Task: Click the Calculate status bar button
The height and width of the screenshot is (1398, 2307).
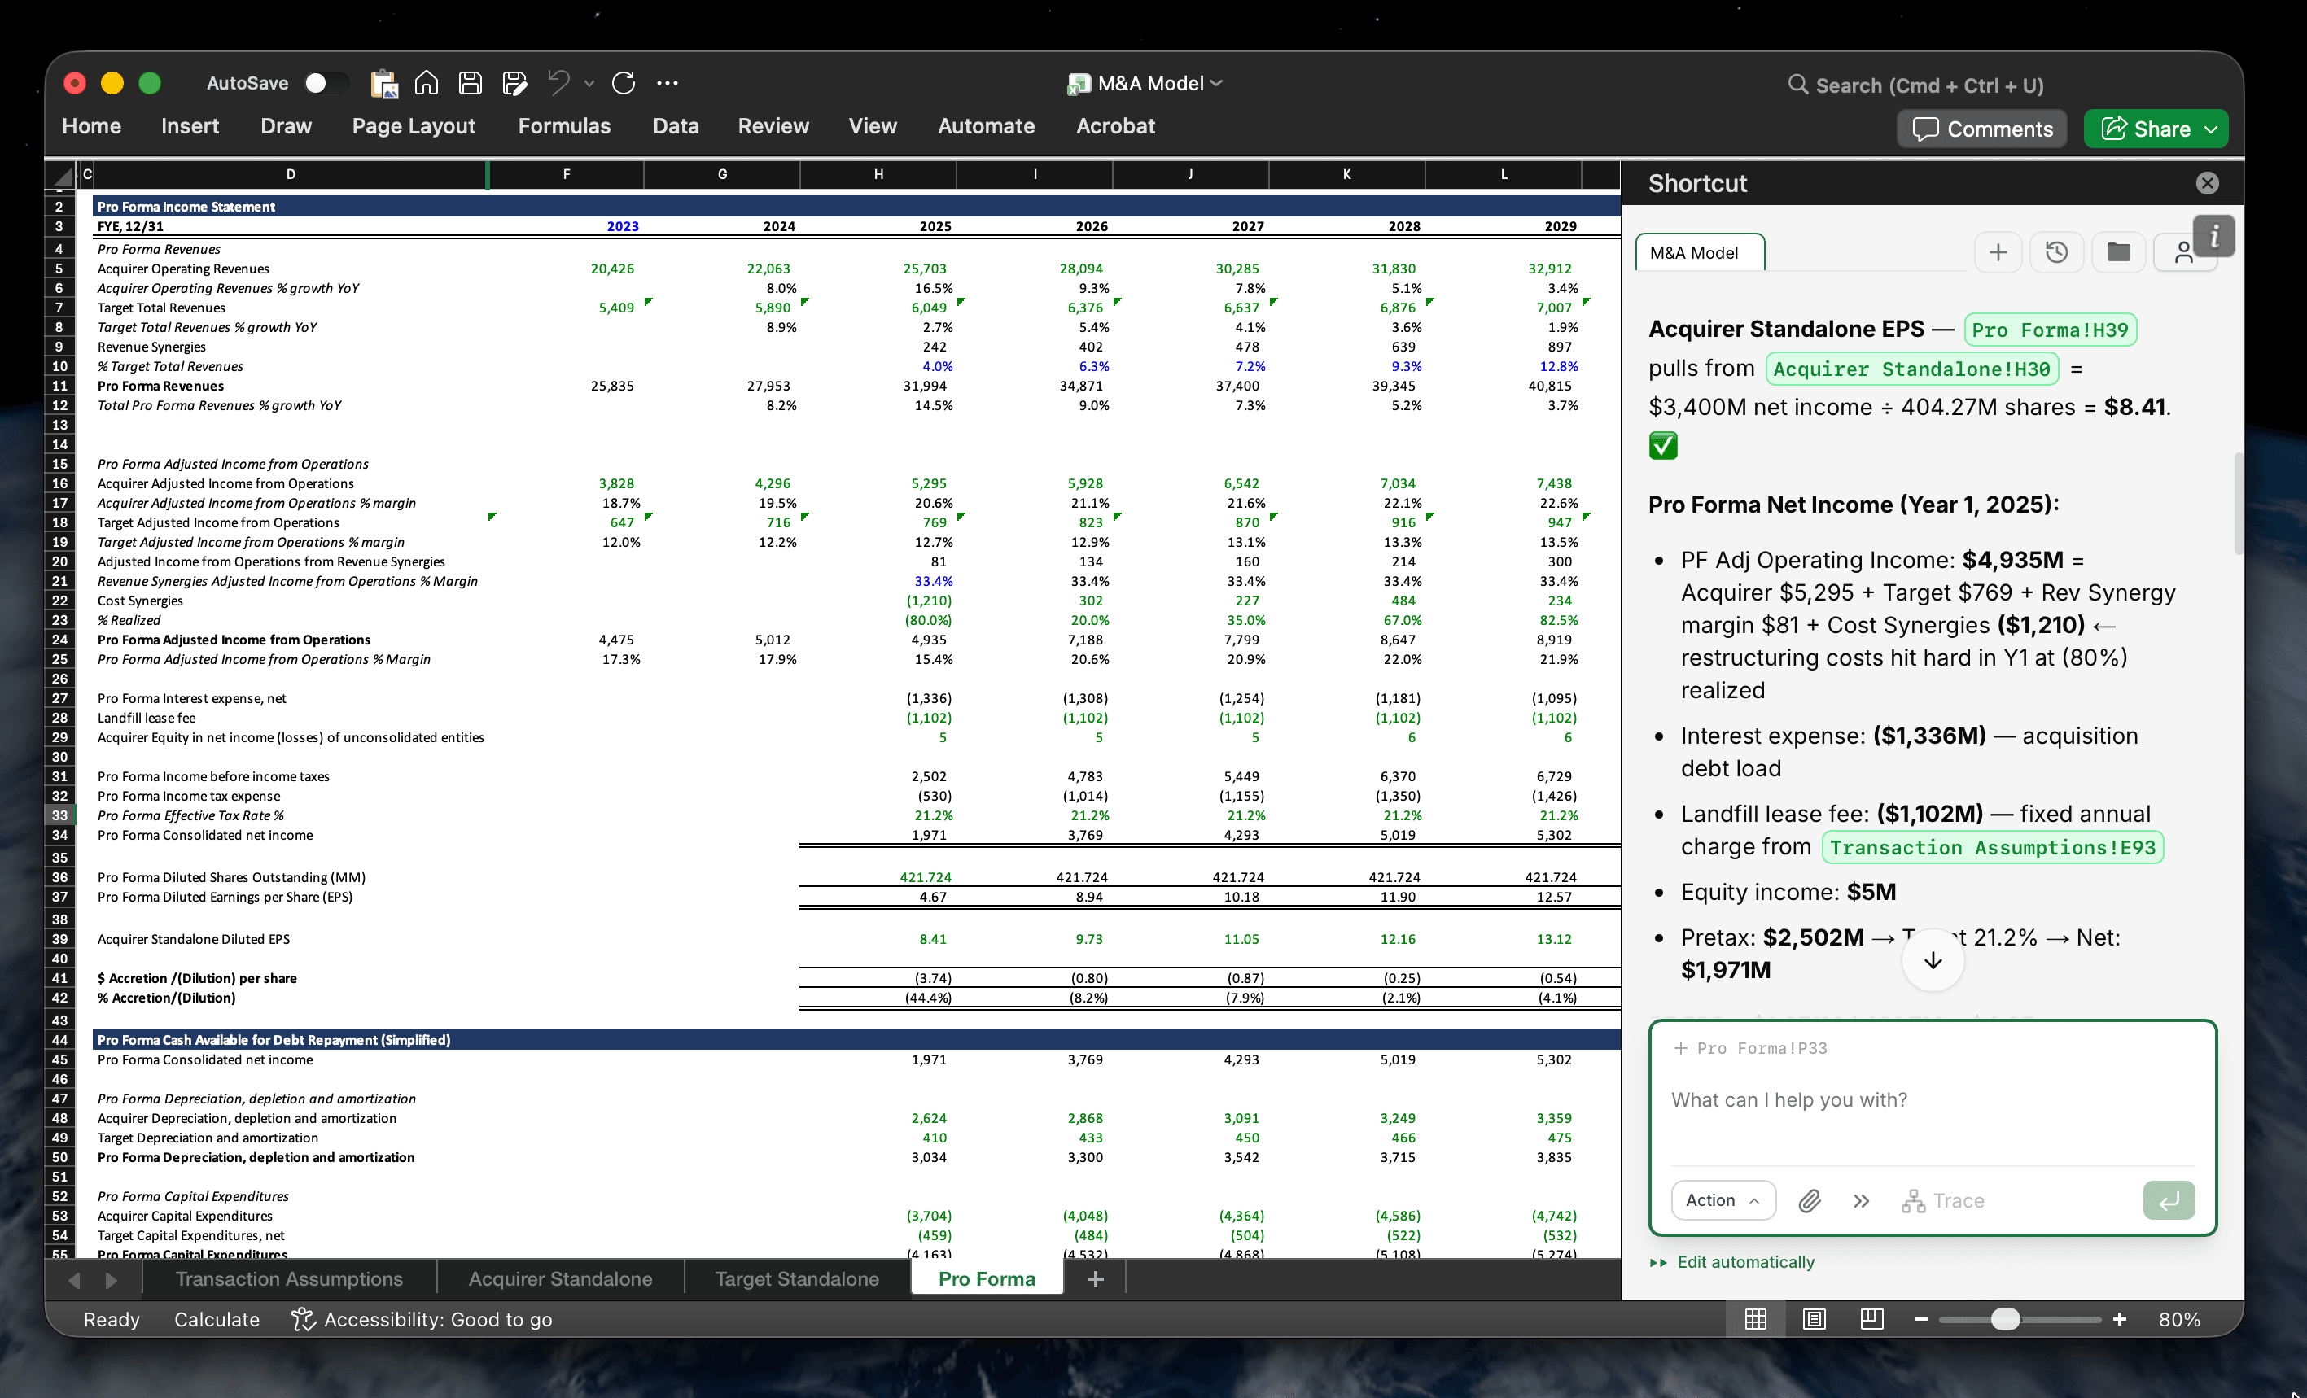Action: (217, 1319)
